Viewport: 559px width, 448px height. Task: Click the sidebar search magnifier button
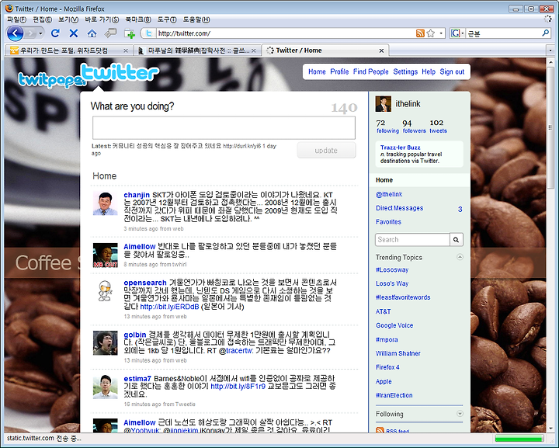click(457, 239)
